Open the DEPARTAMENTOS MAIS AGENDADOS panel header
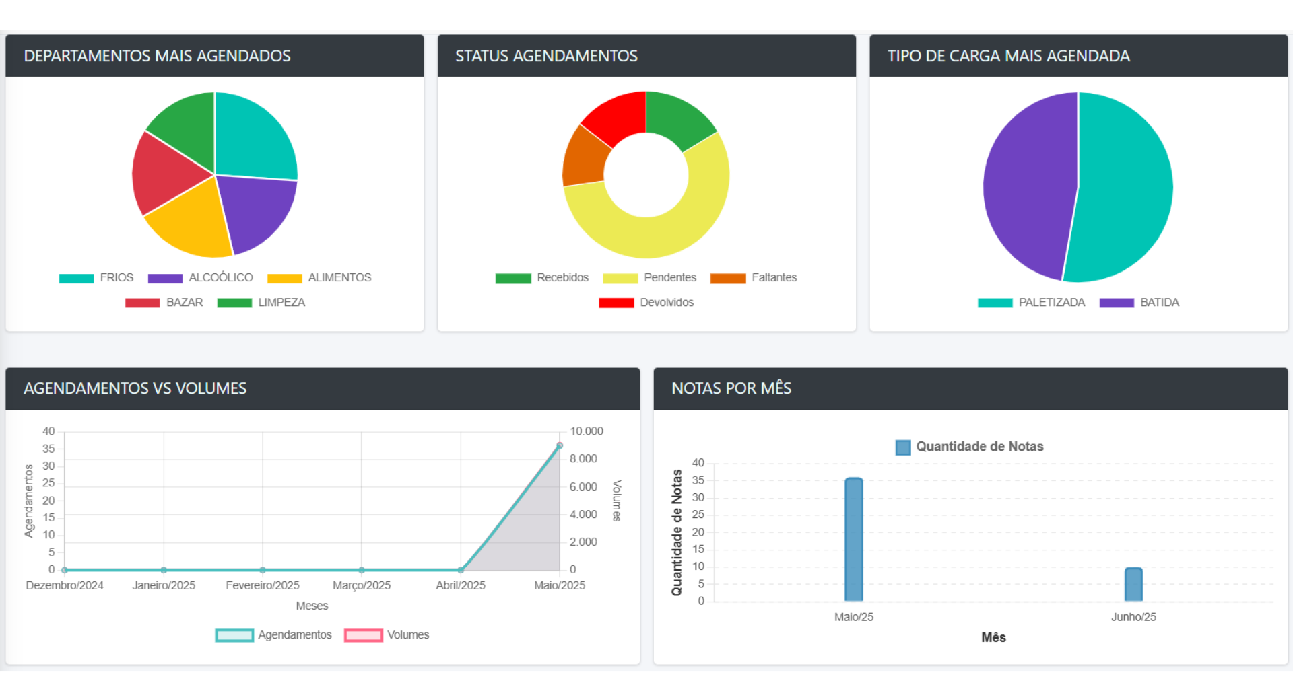 (x=158, y=56)
